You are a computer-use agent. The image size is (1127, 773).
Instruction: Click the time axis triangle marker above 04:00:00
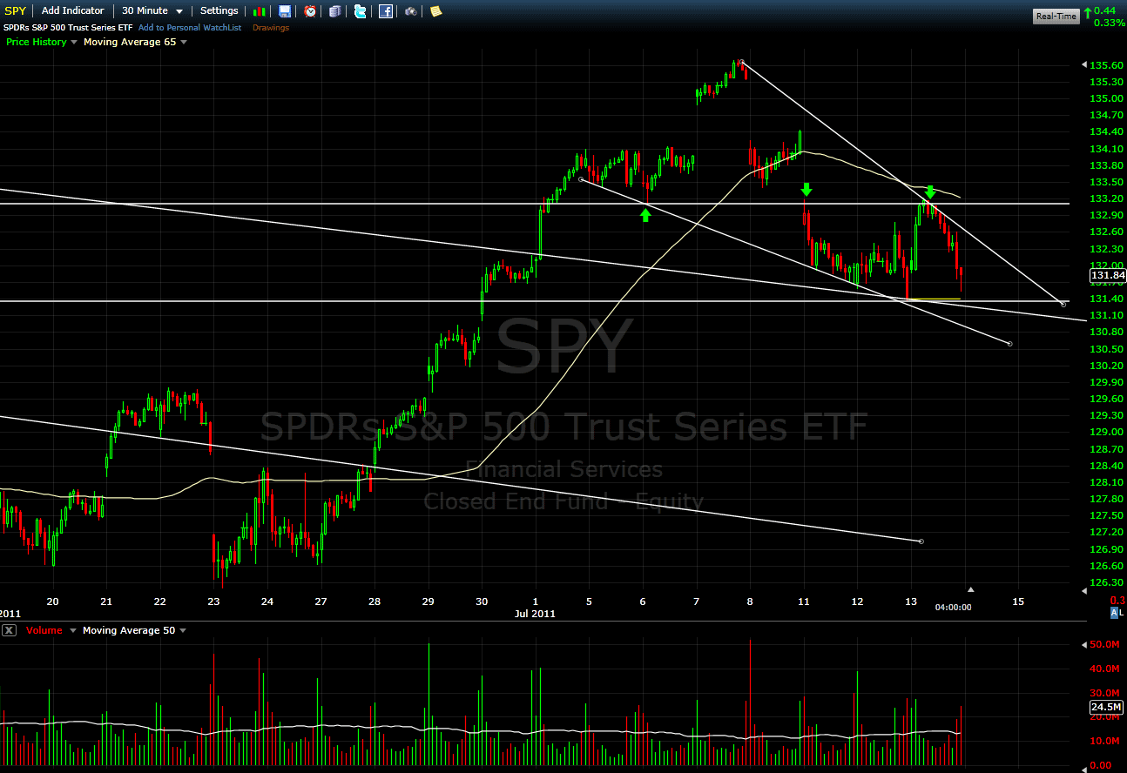[x=971, y=589]
